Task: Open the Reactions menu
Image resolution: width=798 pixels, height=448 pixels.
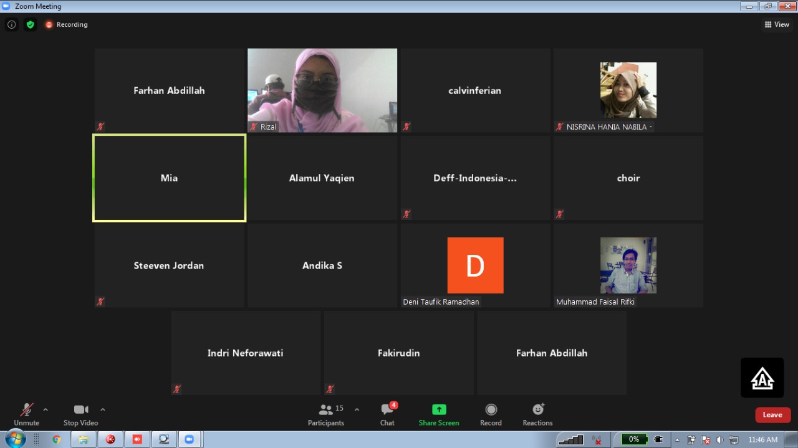Action: 537,414
